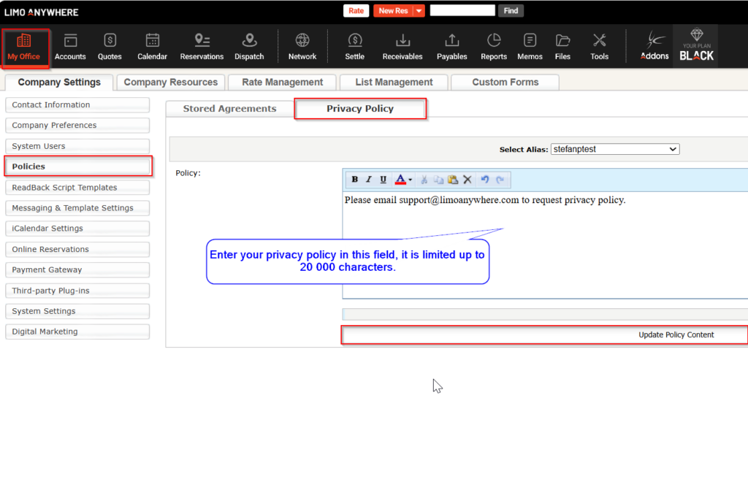This screenshot has width=748, height=490.
Task: Click the Network globe icon
Action: pyautogui.click(x=302, y=47)
